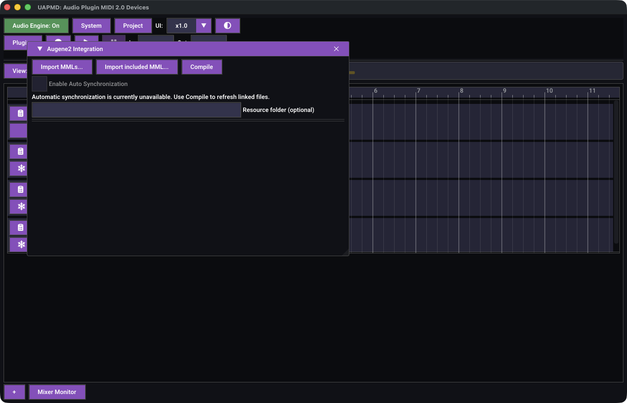Click the Compile button
The image size is (627, 403).
tap(202, 67)
